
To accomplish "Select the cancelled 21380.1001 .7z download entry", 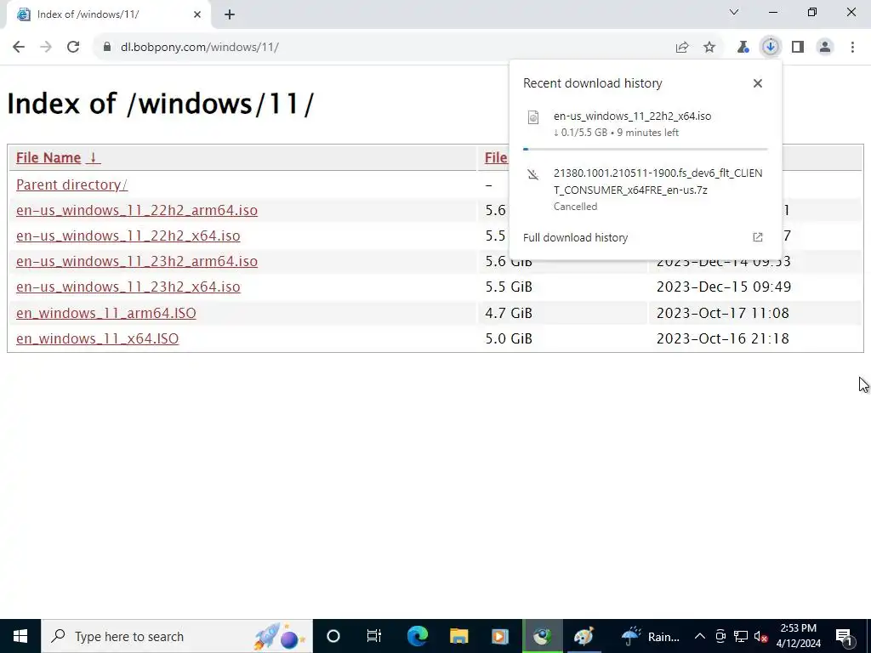I will 646,189.
